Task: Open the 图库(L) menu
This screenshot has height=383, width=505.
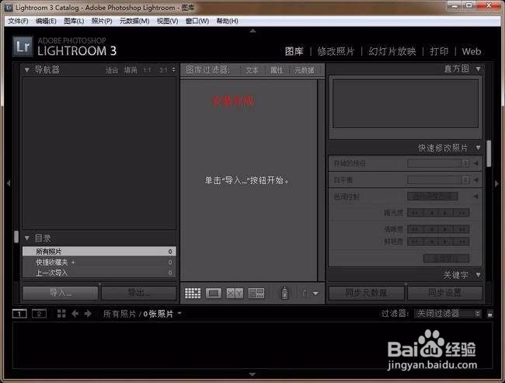Action: point(74,21)
